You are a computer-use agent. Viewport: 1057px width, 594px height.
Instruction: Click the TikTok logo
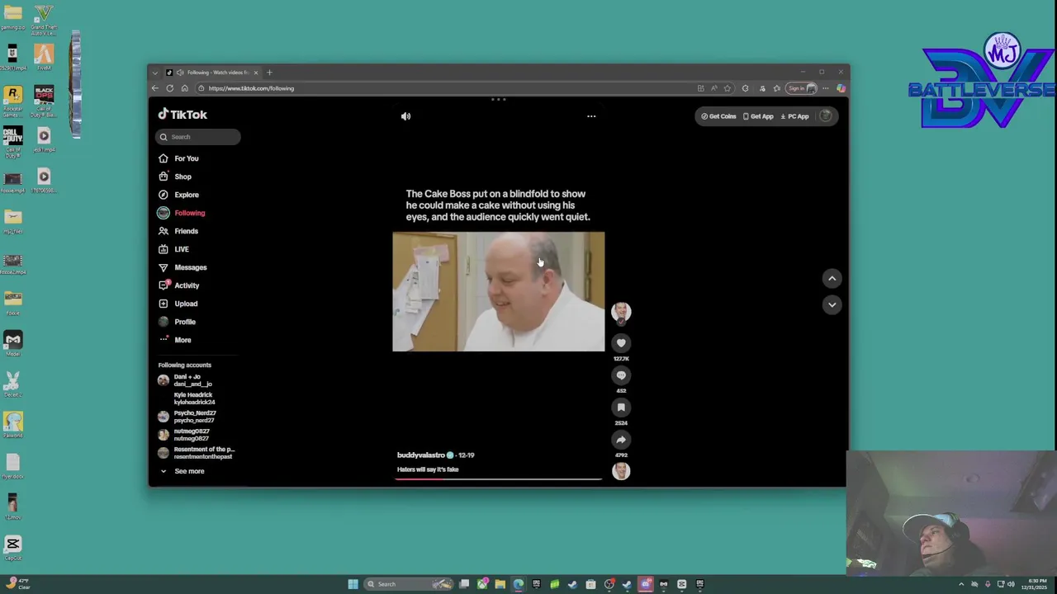click(x=182, y=115)
